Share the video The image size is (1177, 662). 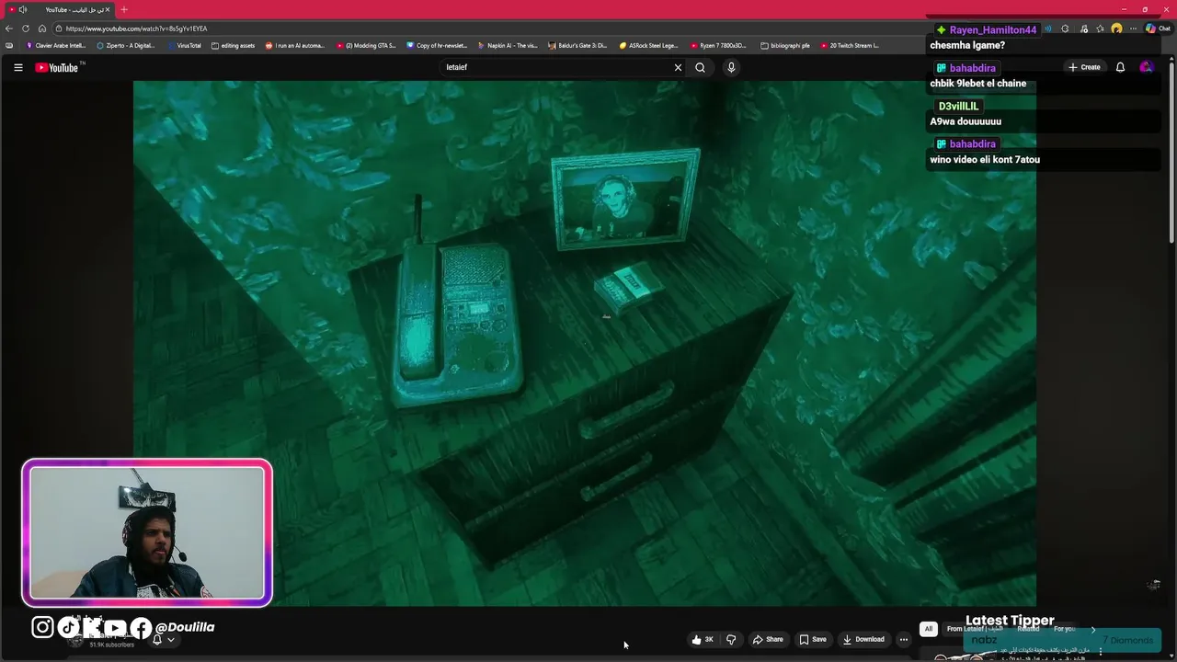point(768,639)
